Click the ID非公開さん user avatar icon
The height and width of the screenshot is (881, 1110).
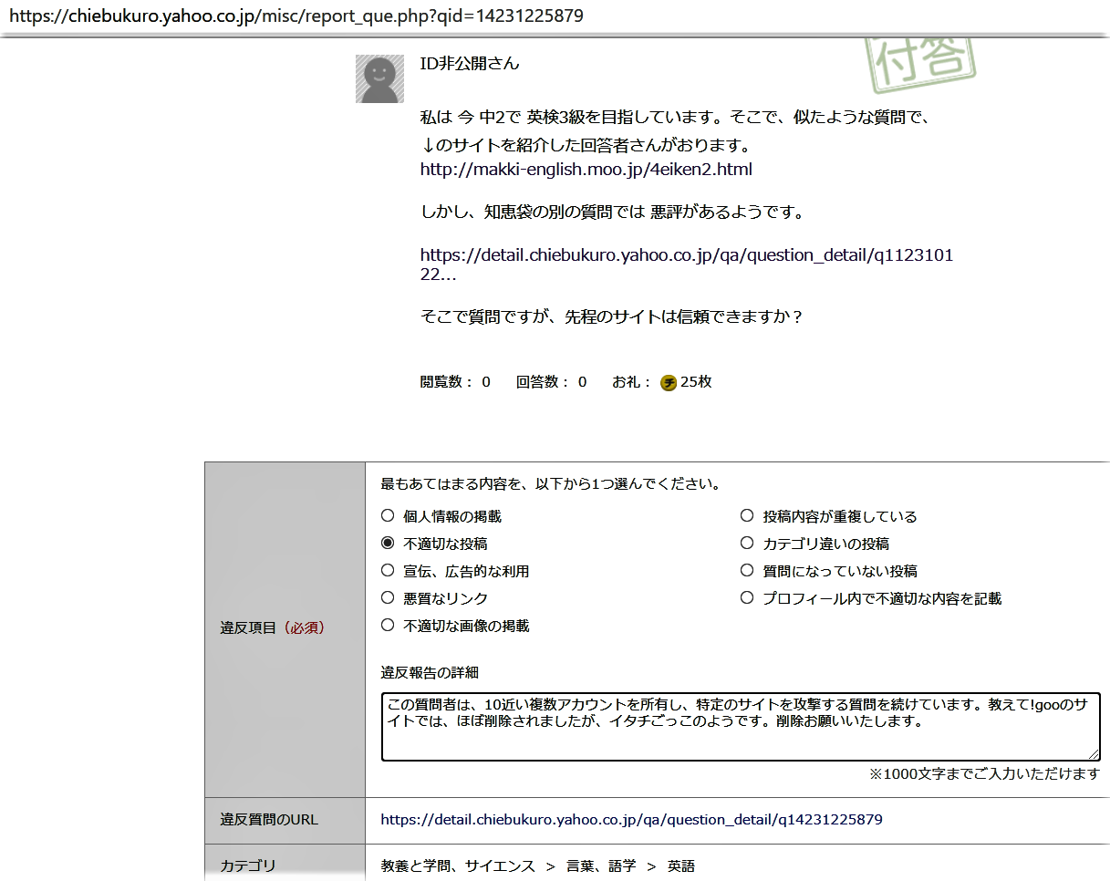tap(379, 79)
